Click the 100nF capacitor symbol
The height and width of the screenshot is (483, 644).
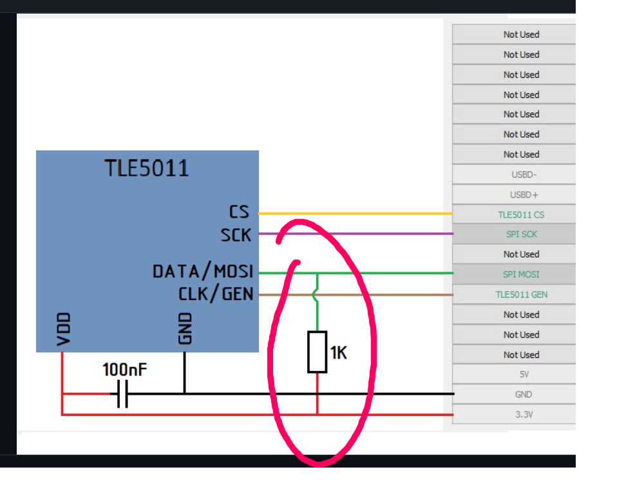[122, 394]
